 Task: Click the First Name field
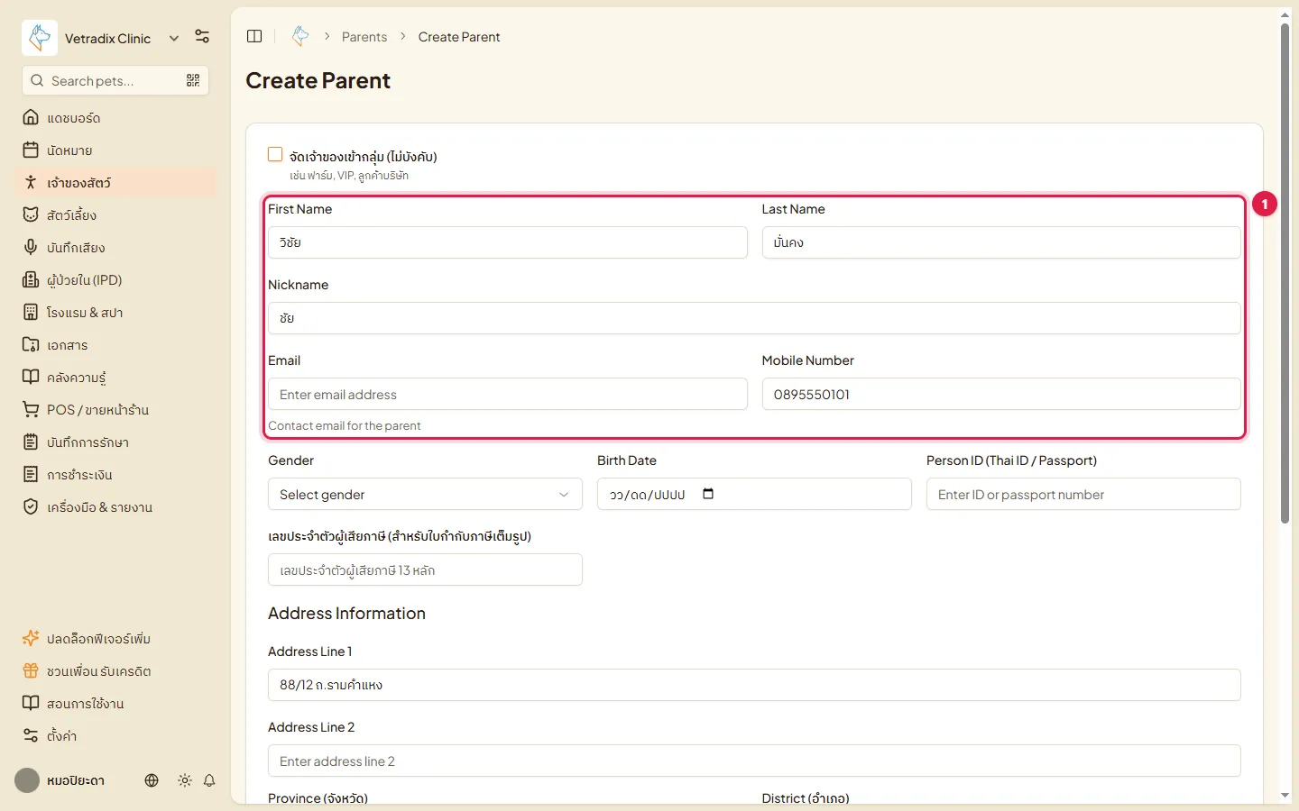pyautogui.click(x=507, y=242)
